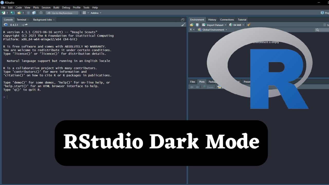
Task: Open the Debug menu
Action: pyautogui.click(x=66, y=7)
